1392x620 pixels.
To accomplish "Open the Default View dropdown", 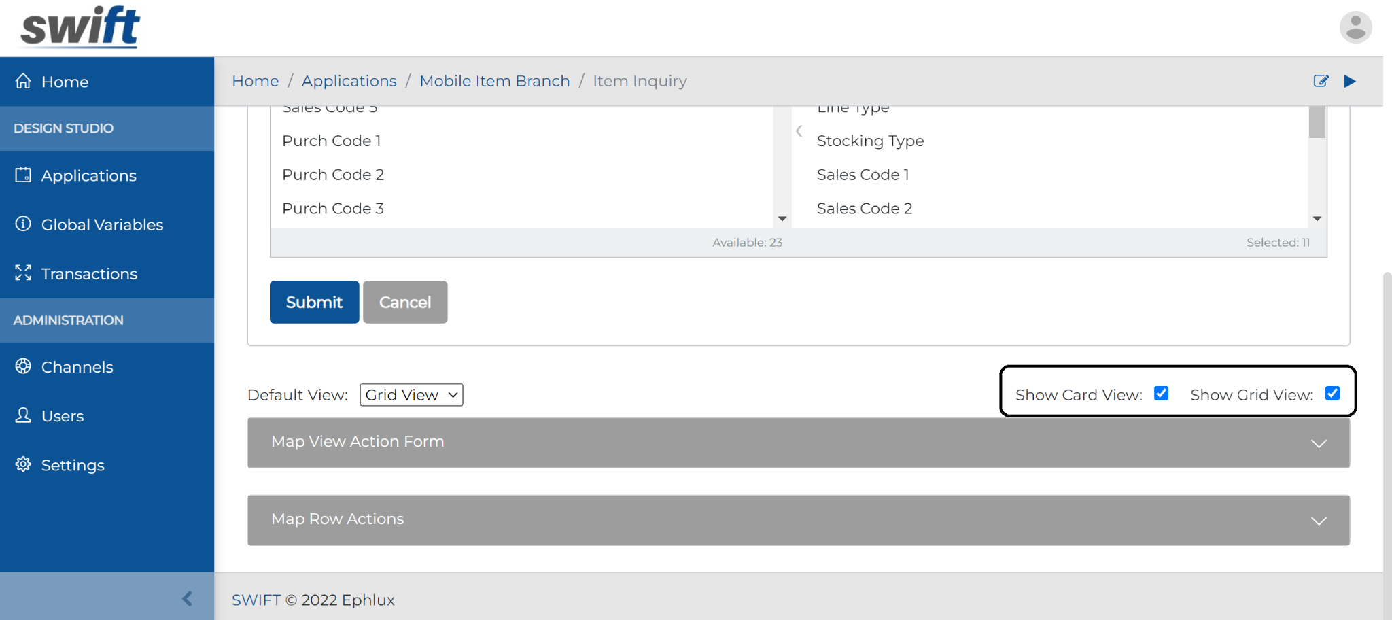I will tap(411, 395).
